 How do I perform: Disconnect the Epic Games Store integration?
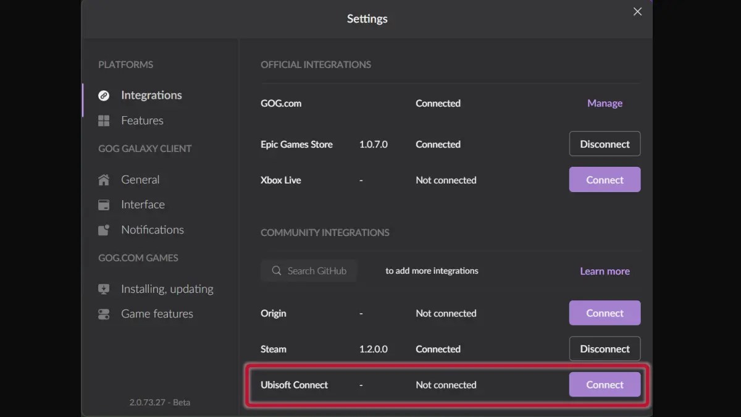(x=605, y=143)
